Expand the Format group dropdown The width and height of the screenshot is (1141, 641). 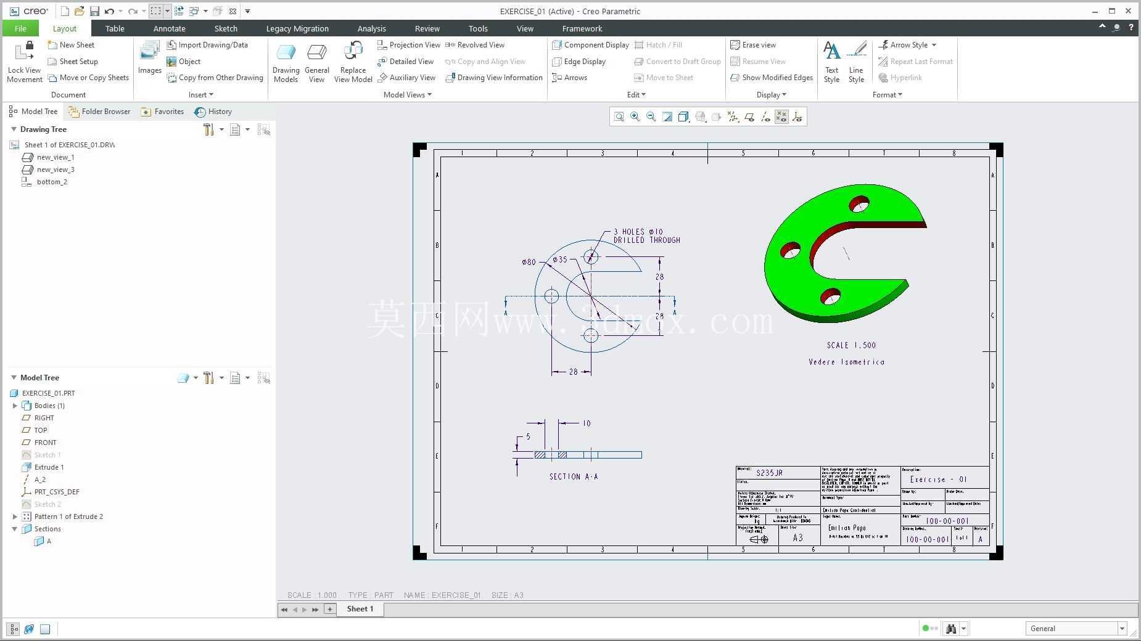(888, 95)
